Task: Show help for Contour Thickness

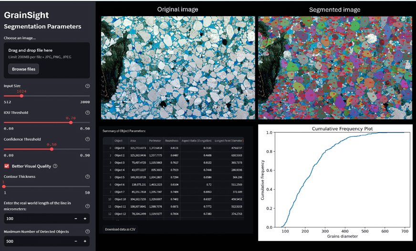Action: pos(87,176)
